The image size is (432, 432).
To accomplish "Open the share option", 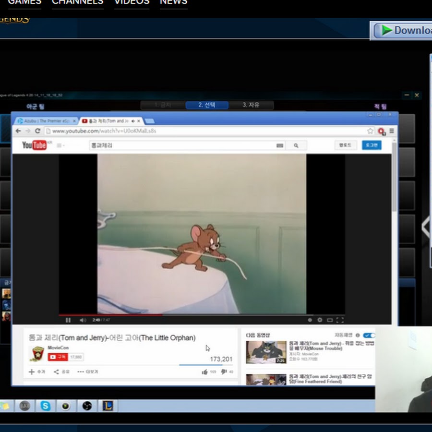I will (x=61, y=372).
